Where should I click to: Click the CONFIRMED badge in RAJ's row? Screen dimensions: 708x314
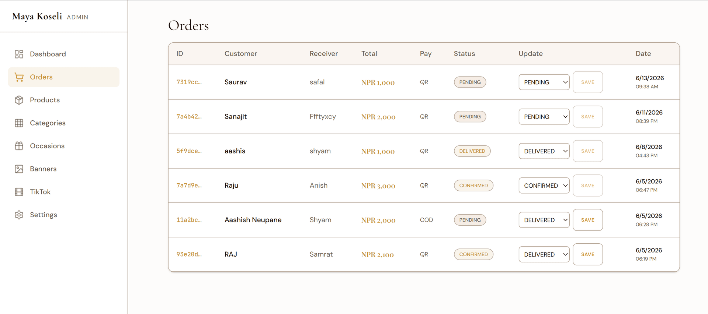point(473,254)
